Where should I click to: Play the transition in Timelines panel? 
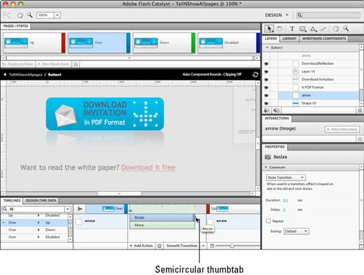click(80, 209)
